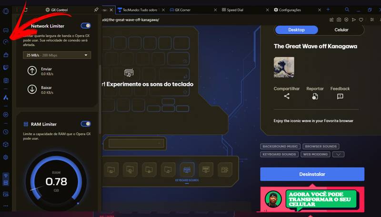Open the Settings gear icon in sidebar
Viewport: 381px width, 217px height.
click(x=6, y=158)
